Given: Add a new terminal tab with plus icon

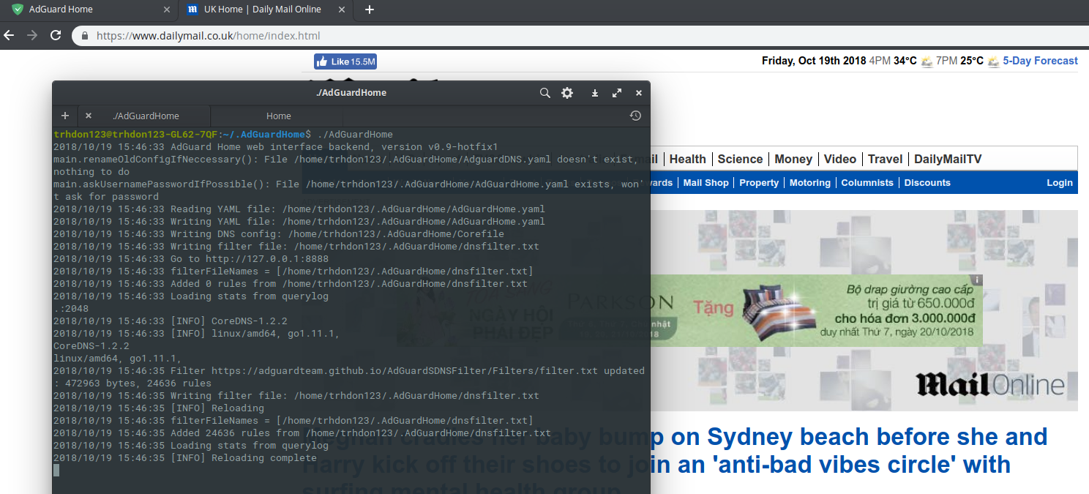Looking at the screenshot, I should coord(65,116).
